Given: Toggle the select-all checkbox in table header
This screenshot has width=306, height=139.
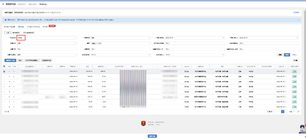Looking at the screenshot, I should (x=4, y=67).
